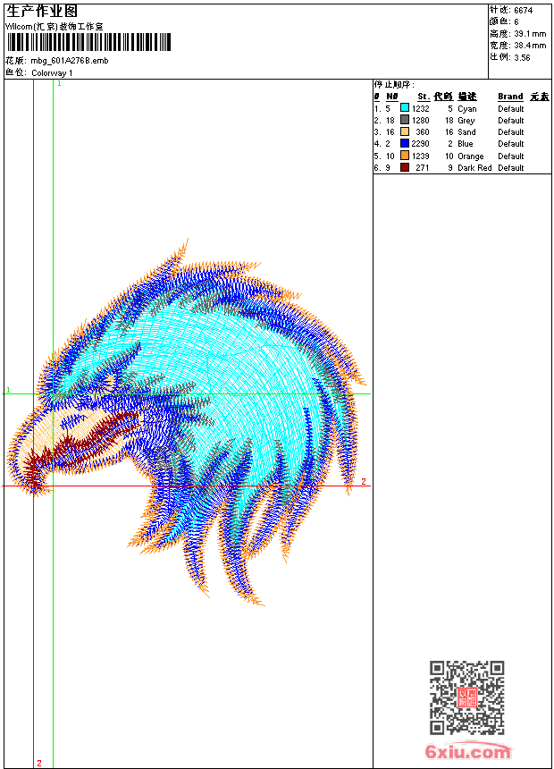Select the Dark Red row's Default brand

click(x=510, y=167)
